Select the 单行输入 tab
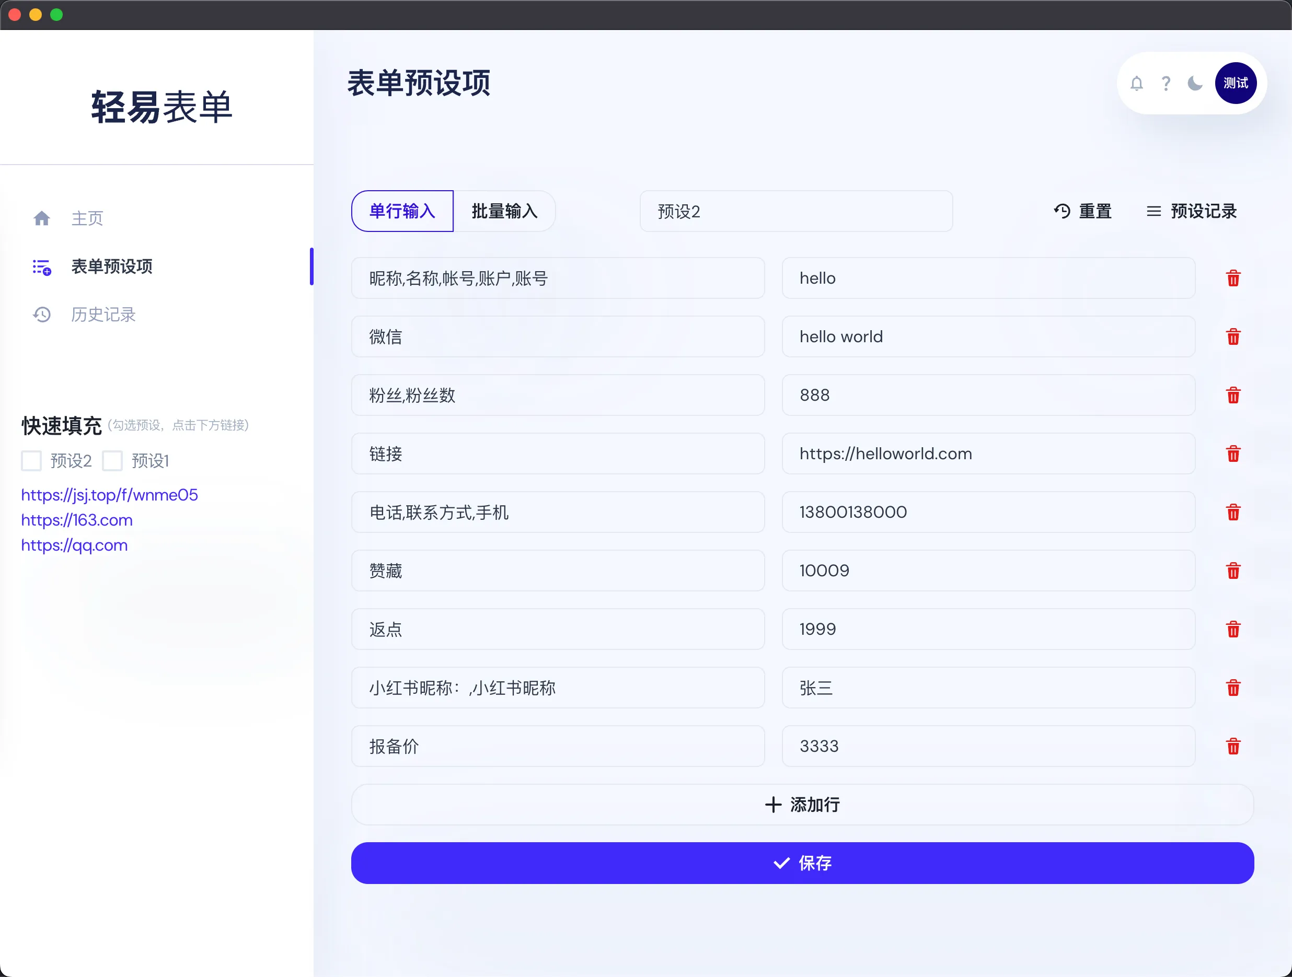 coord(402,211)
